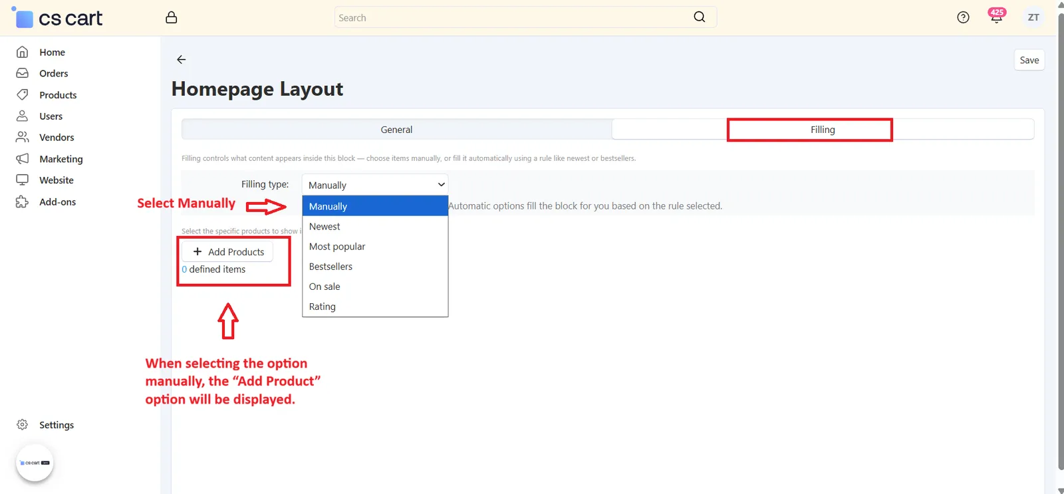Click the Marketing megaphone icon

click(x=22, y=158)
